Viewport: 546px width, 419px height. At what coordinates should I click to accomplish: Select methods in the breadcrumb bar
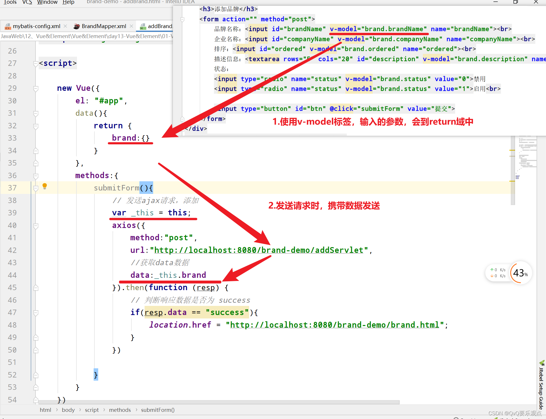point(120,410)
